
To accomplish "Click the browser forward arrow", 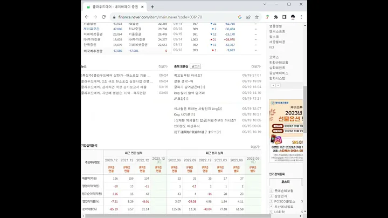I will [x=95, y=17].
